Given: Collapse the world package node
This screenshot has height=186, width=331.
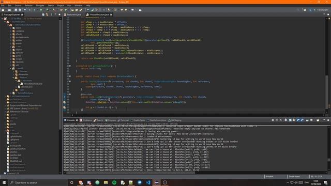Looking at the screenshot, I should pyautogui.click(x=11, y=68).
